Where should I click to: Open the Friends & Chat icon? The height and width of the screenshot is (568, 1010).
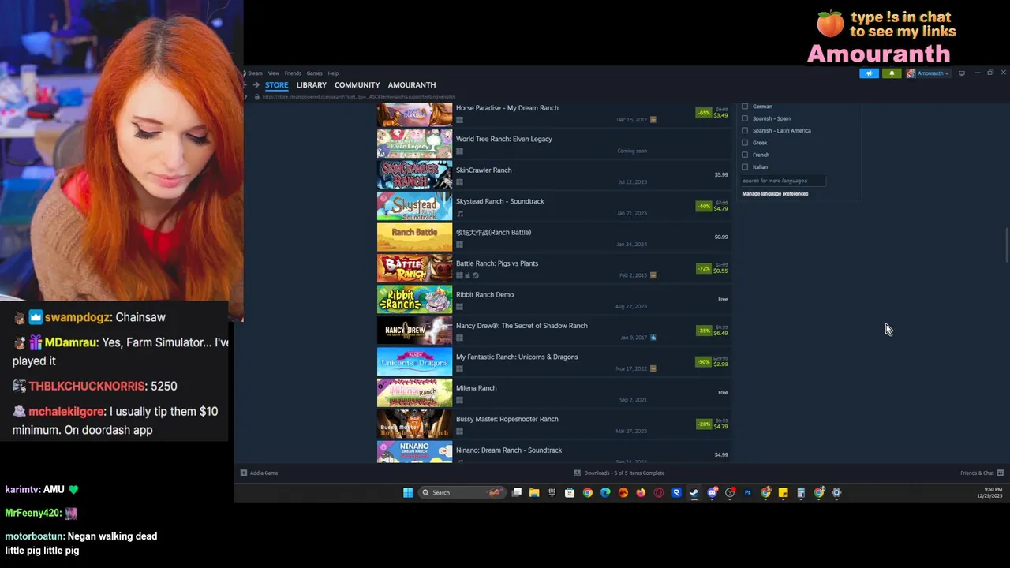click(x=1000, y=473)
